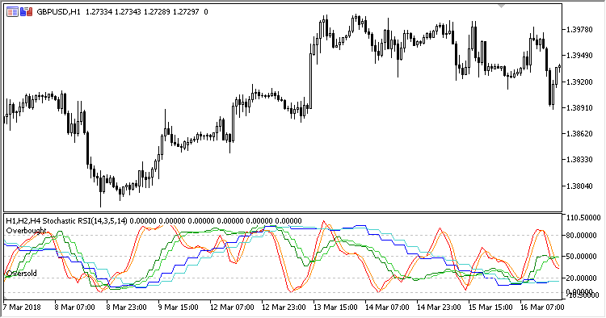Click the blue and red trade icon

pyautogui.click(x=27, y=12)
